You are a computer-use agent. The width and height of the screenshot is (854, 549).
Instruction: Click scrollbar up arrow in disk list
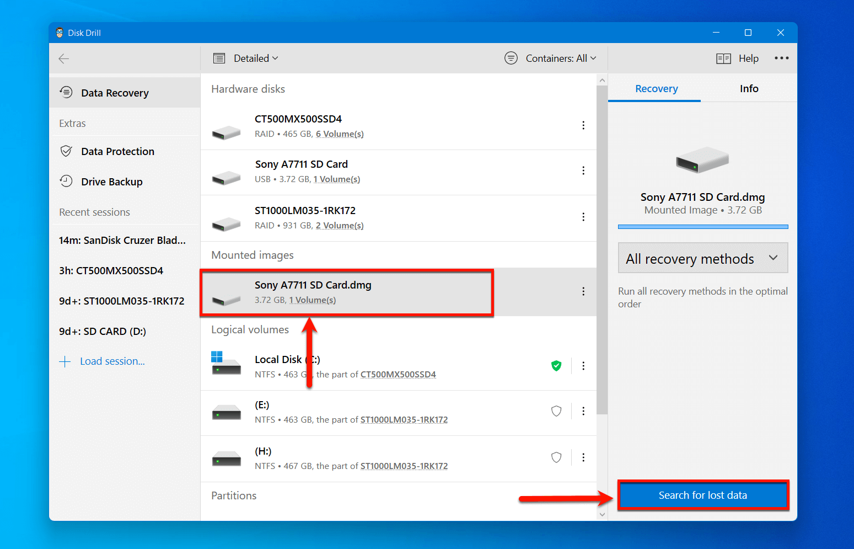click(602, 81)
